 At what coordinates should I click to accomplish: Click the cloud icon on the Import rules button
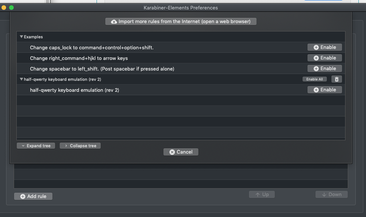(x=114, y=22)
